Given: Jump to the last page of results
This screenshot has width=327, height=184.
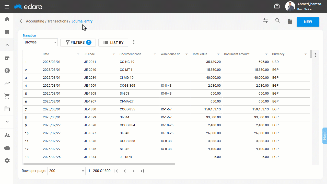Looking at the screenshot, I should tap(142, 171).
